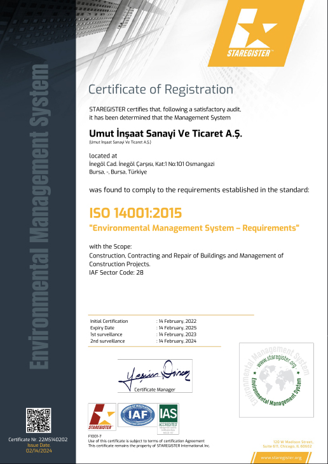This screenshot has height=464, width=328.
Task: Click the Expiry Date value '14 February, 2025'
Action: [177, 328]
